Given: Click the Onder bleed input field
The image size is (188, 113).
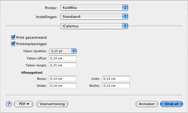Looking at the screenshot, I should click(x=63, y=86).
